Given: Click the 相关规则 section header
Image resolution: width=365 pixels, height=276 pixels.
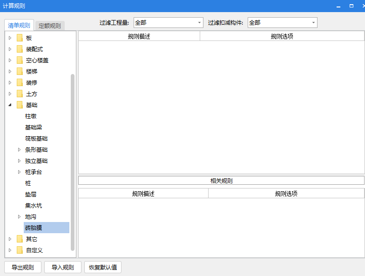Looking at the screenshot, I should coord(222,181).
